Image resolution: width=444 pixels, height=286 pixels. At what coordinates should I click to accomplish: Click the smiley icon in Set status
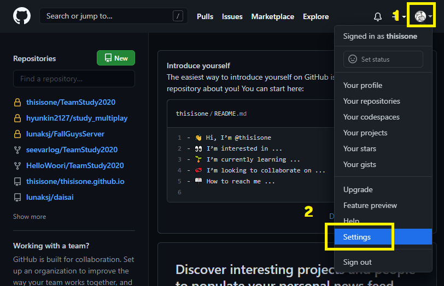tap(353, 59)
